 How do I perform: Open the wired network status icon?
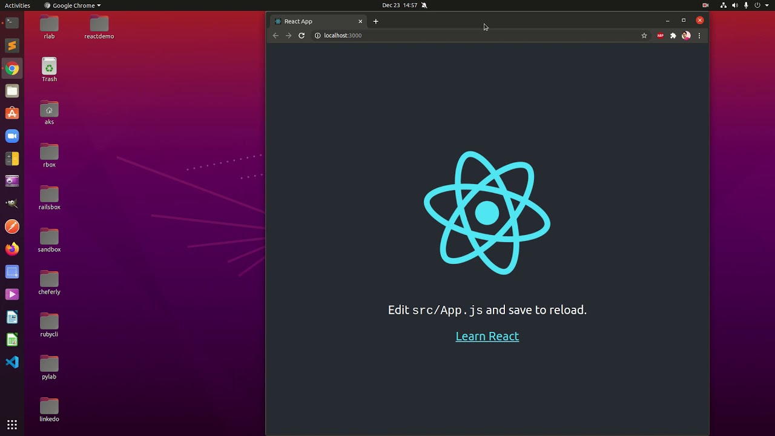tap(724, 5)
